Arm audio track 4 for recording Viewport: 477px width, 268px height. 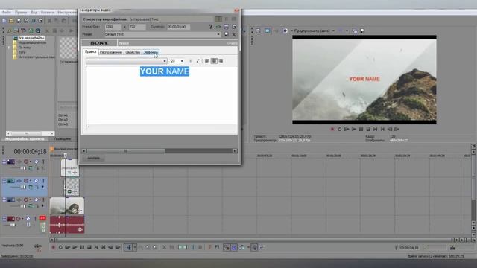click(x=18, y=219)
